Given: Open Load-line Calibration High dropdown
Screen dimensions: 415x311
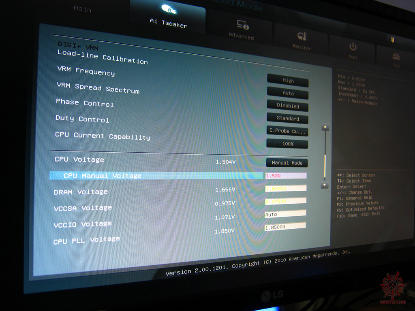Looking at the screenshot, I should pos(288,81).
